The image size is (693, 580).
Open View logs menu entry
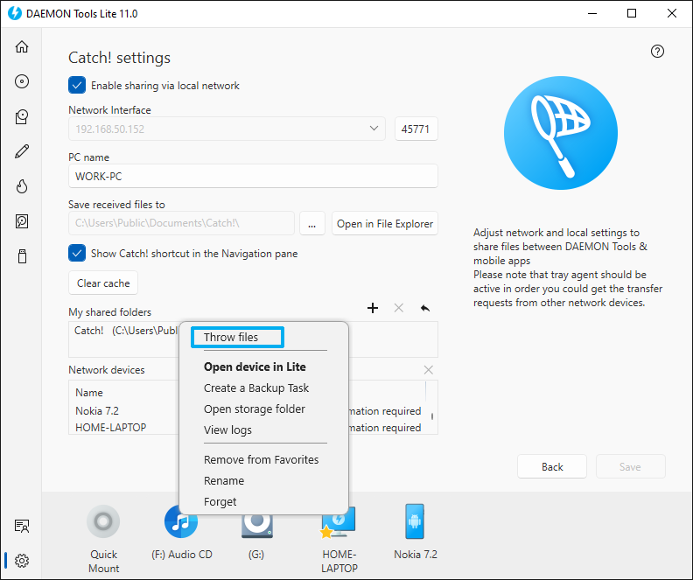227,430
